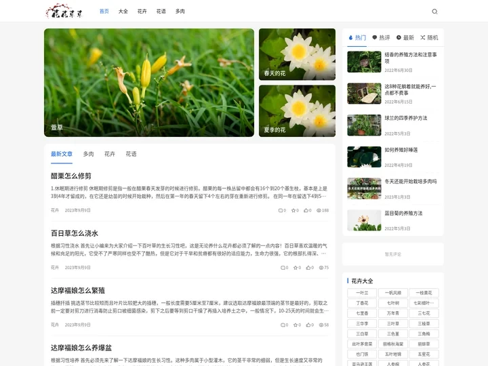Click the 三色堇 tag in 花卉大全
The width and height of the screenshot is (488, 366).
point(393,334)
